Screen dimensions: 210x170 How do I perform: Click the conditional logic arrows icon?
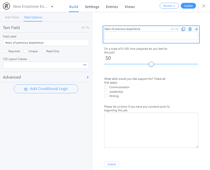coord(26,89)
